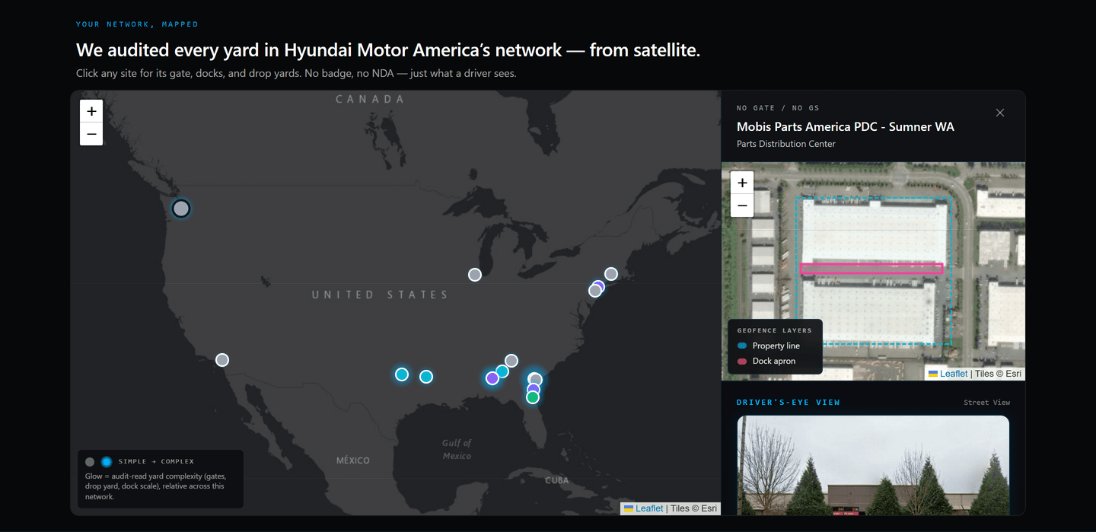The height and width of the screenshot is (532, 1096).
Task: Click the Dock apron legend label
Action: tap(774, 361)
